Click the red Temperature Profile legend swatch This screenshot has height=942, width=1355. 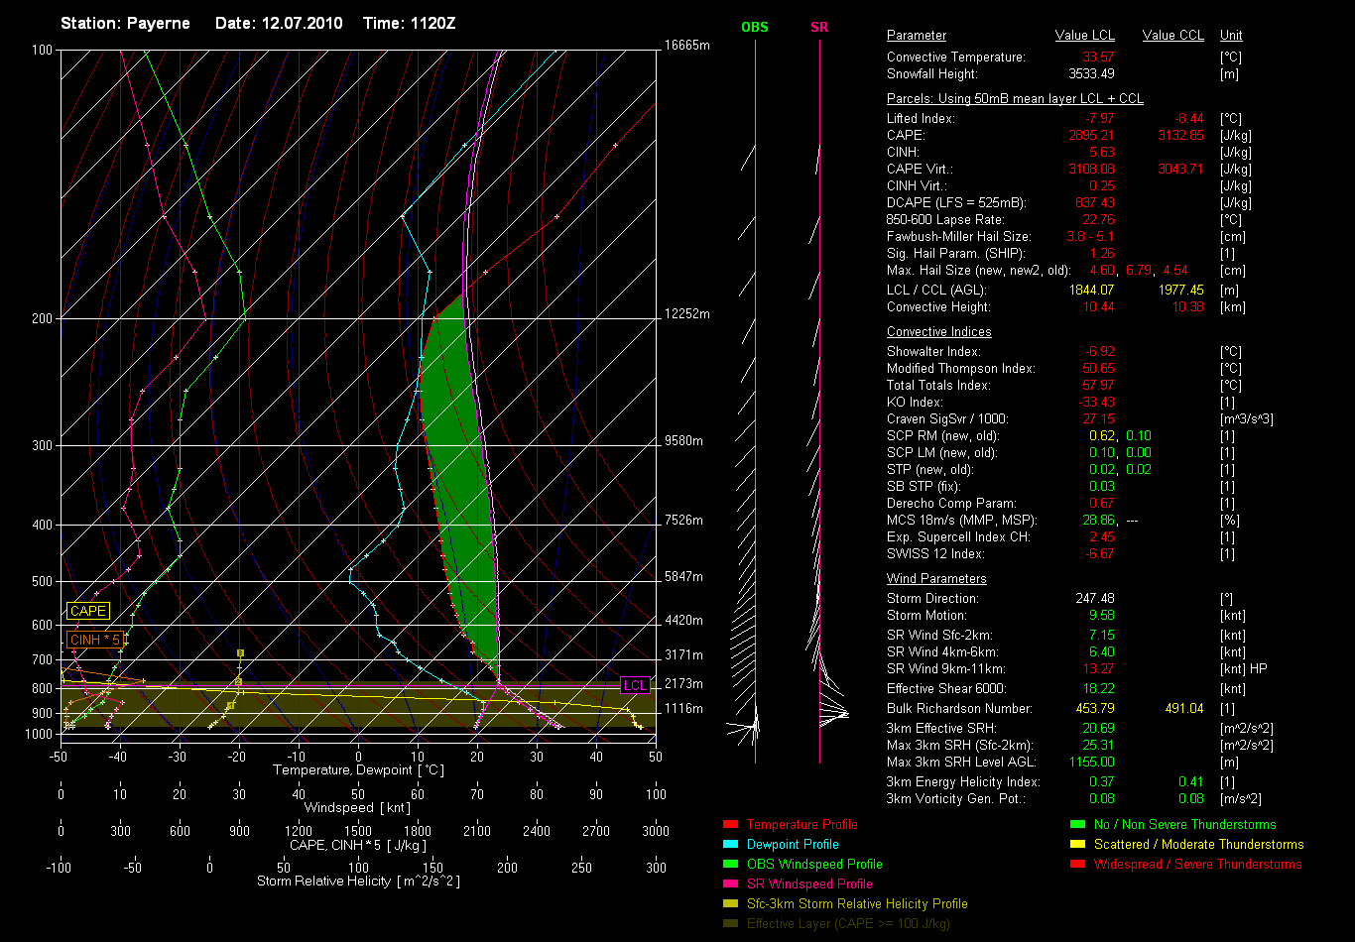(731, 825)
